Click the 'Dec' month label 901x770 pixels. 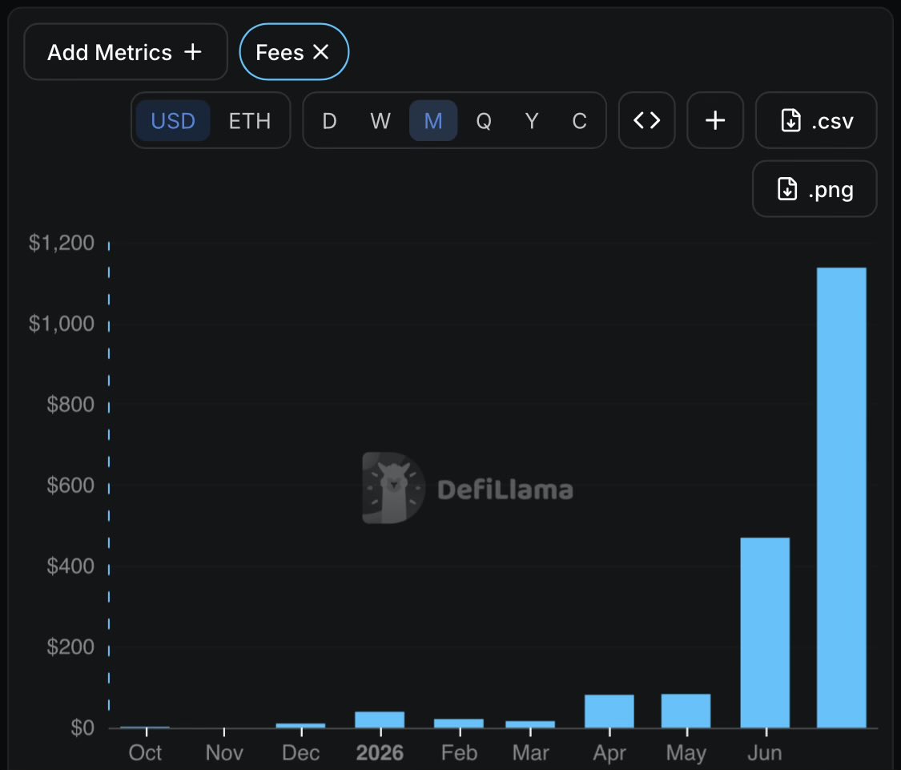coord(300,752)
